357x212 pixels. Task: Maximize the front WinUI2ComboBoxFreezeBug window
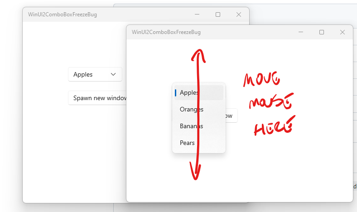(322, 32)
